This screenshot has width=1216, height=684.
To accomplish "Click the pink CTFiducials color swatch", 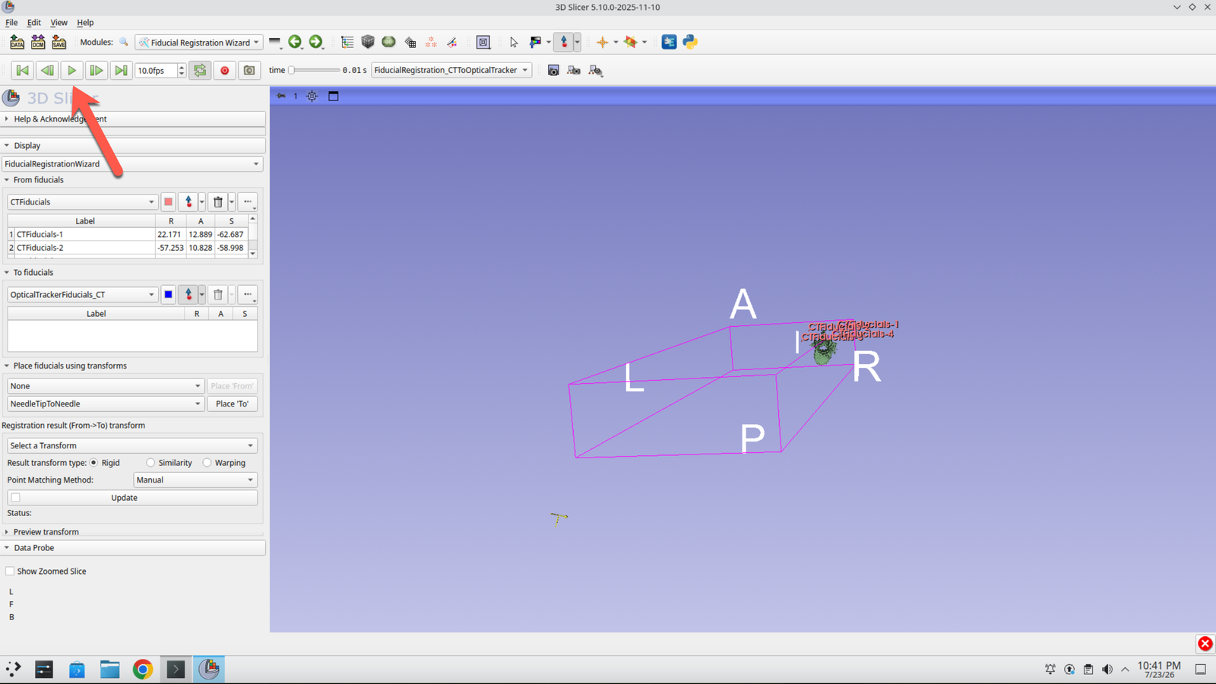I will [168, 202].
